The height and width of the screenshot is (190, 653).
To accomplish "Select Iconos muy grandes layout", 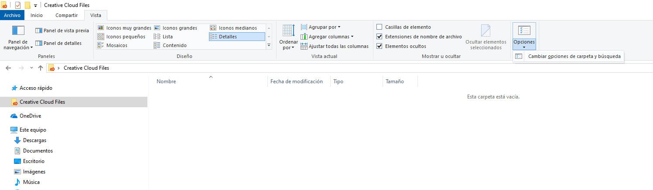I will pyautogui.click(x=124, y=28).
